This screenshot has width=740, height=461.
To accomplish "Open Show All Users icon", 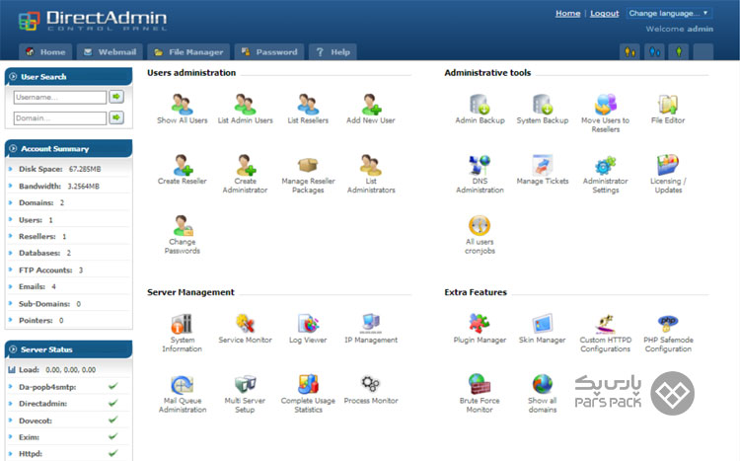I will (x=183, y=105).
